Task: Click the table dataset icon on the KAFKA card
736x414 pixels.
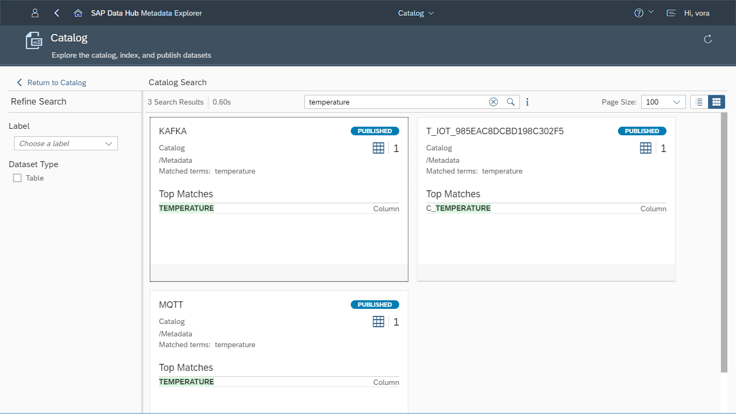Action: 378,148
